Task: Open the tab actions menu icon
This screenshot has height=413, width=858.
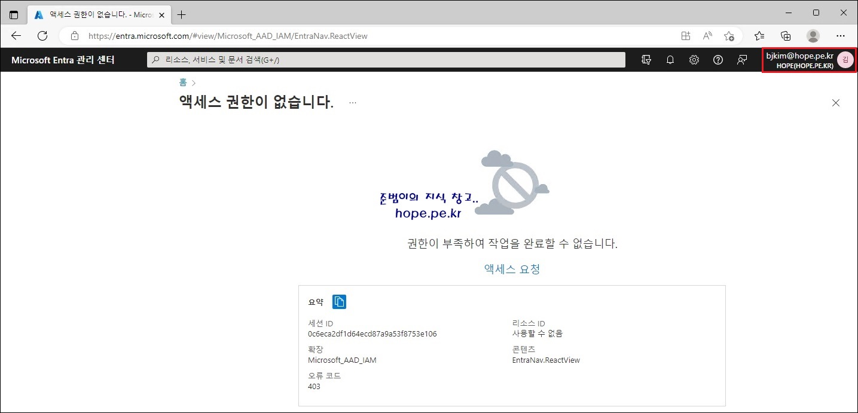Action: tap(14, 14)
